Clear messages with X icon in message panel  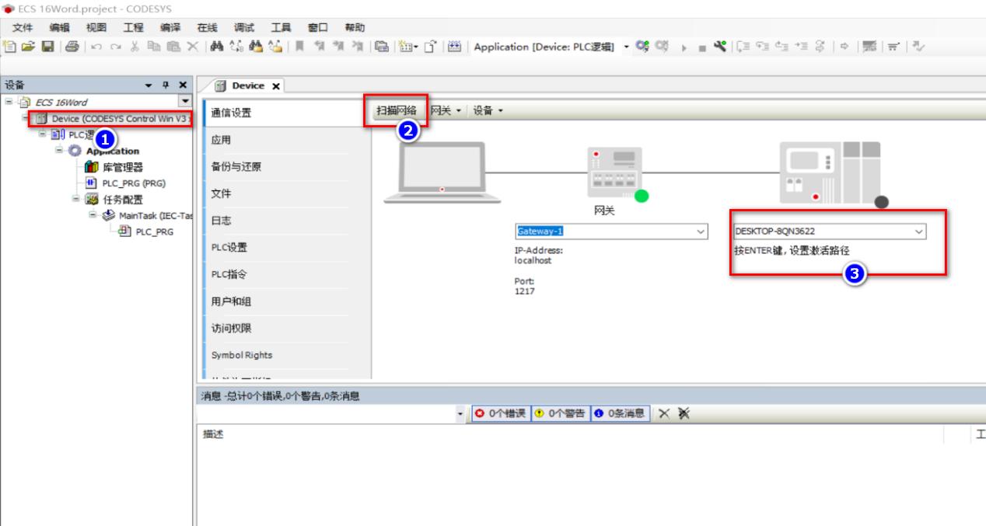click(x=664, y=413)
